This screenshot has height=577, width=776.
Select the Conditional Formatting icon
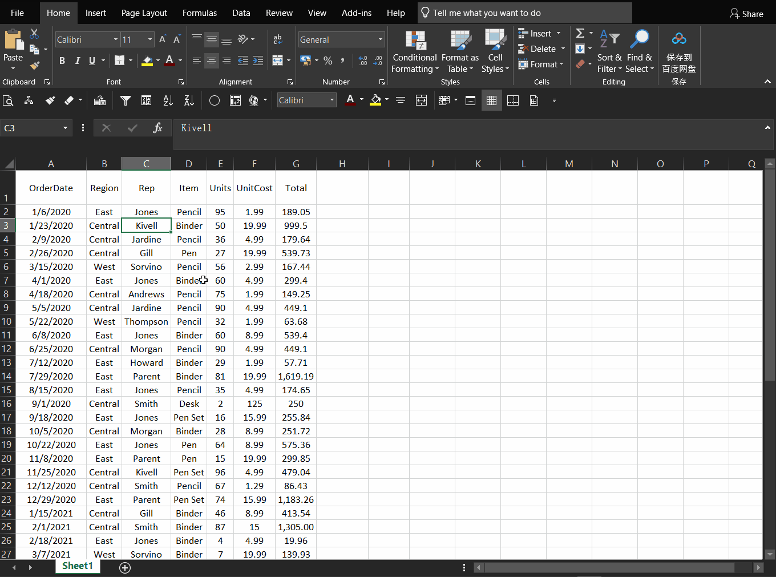(414, 40)
